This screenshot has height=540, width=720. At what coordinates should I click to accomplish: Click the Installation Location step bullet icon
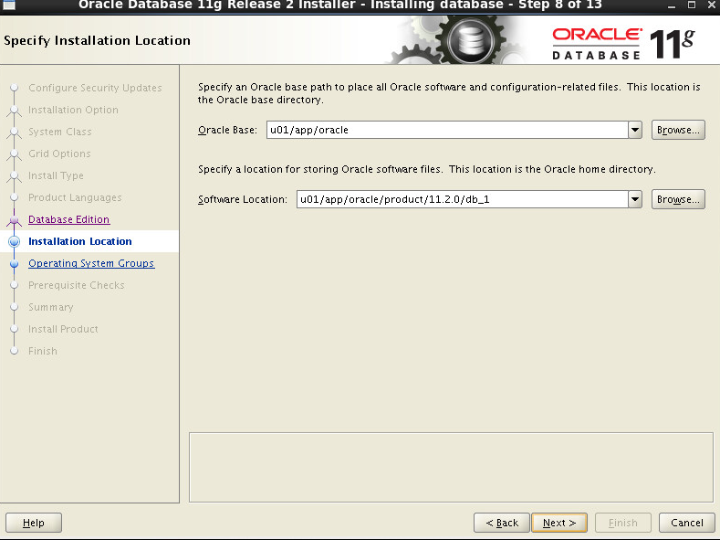tap(15, 241)
